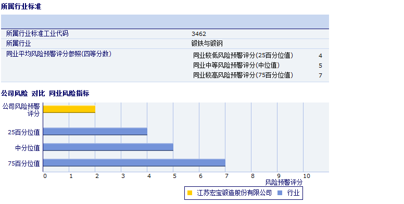
Task: Click the 风险预警评分 axis title
Action: pyautogui.click(x=284, y=182)
